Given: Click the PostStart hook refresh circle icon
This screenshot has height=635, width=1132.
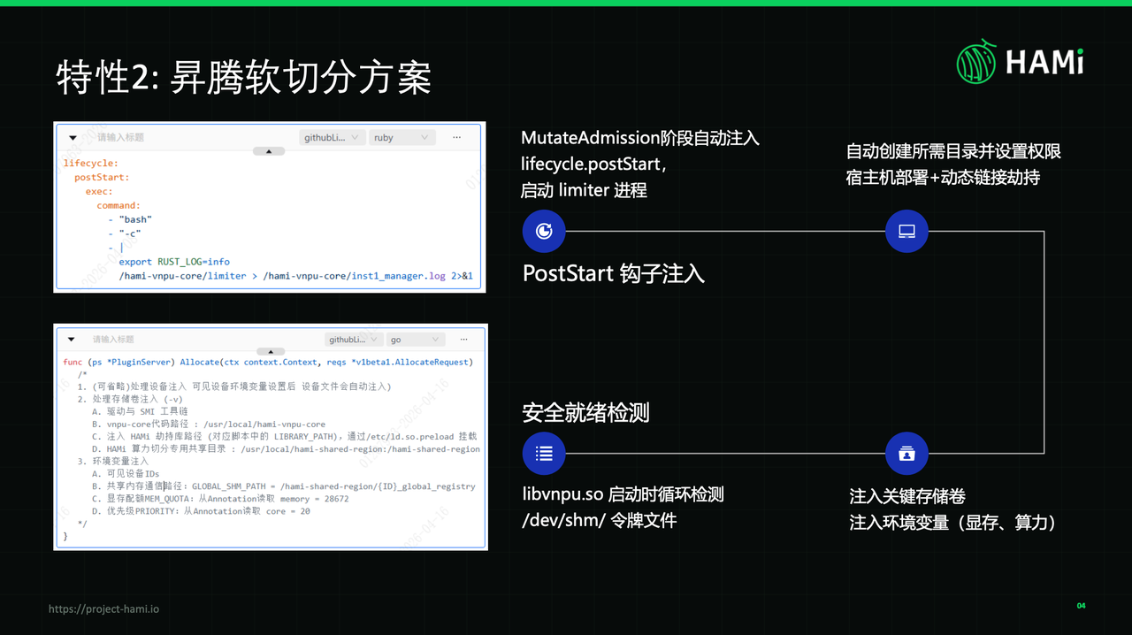Looking at the screenshot, I should click(544, 232).
